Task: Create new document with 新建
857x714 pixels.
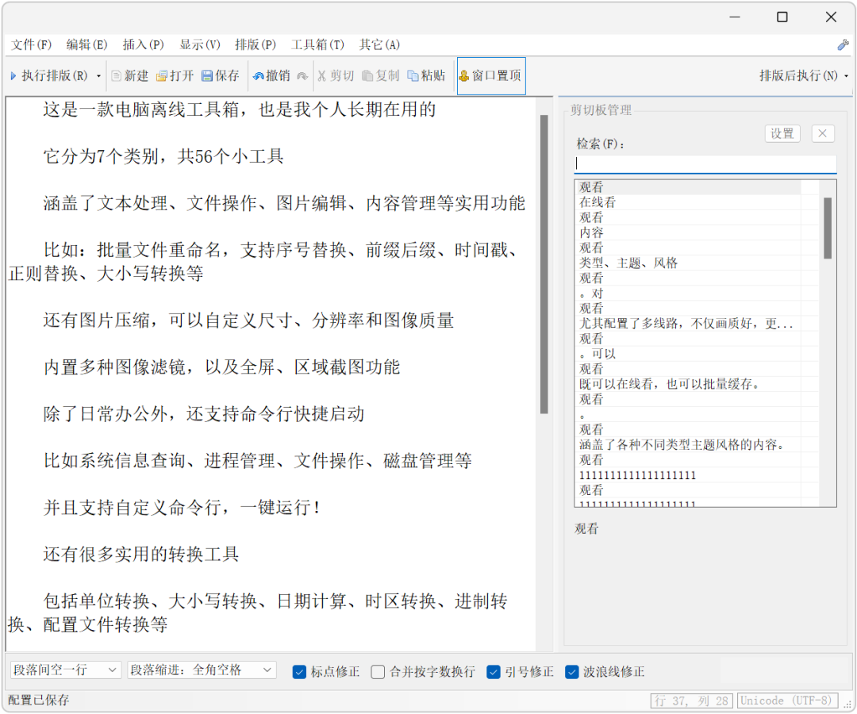Action: (x=130, y=76)
